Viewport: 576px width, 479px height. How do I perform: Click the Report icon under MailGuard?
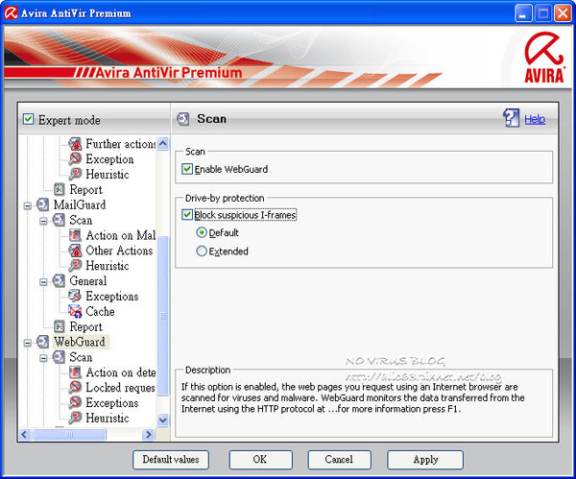[x=60, y=326]
